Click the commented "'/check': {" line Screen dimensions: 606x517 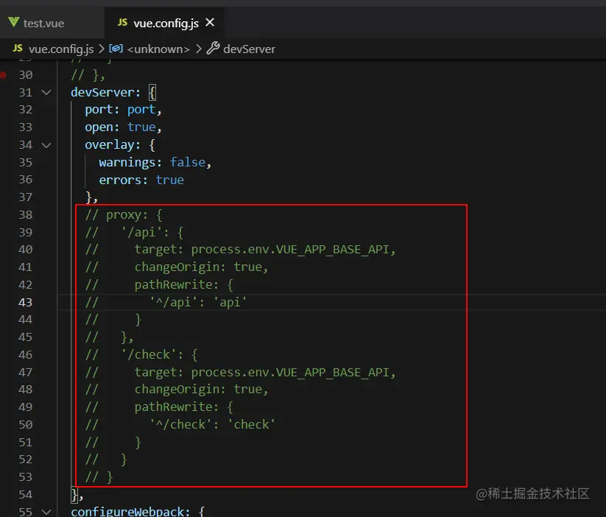(x=141, y=354)
